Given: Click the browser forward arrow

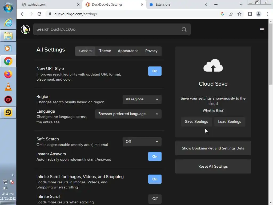Looking at the screenshot, I should pos(31,14).
